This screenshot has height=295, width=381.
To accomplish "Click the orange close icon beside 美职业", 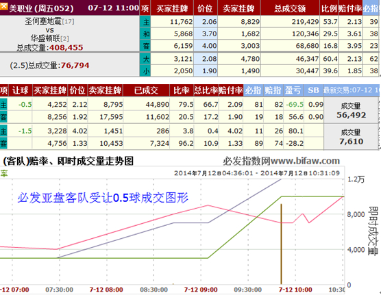I will 3,7.
